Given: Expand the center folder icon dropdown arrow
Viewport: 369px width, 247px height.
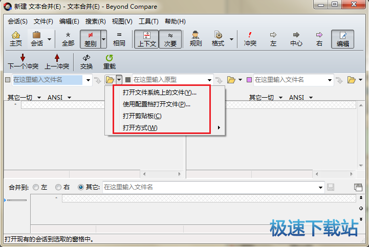Looking at the screenshot, I should coord(240,80).
